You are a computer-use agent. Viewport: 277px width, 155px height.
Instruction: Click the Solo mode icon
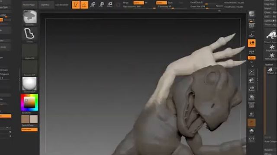pyautogui.click(x=251, y=131)
